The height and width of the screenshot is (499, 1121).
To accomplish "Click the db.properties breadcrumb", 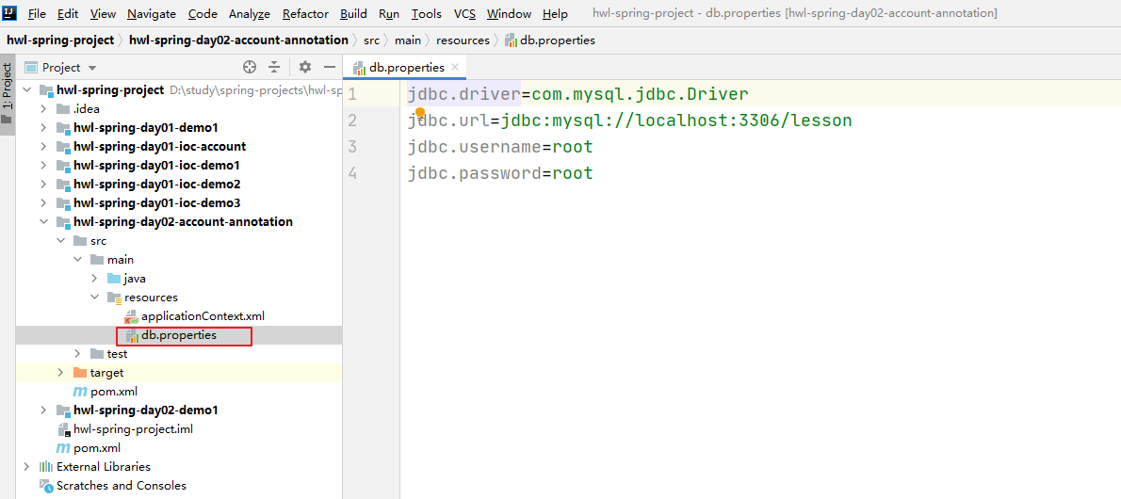I will (x=550, y=40).
